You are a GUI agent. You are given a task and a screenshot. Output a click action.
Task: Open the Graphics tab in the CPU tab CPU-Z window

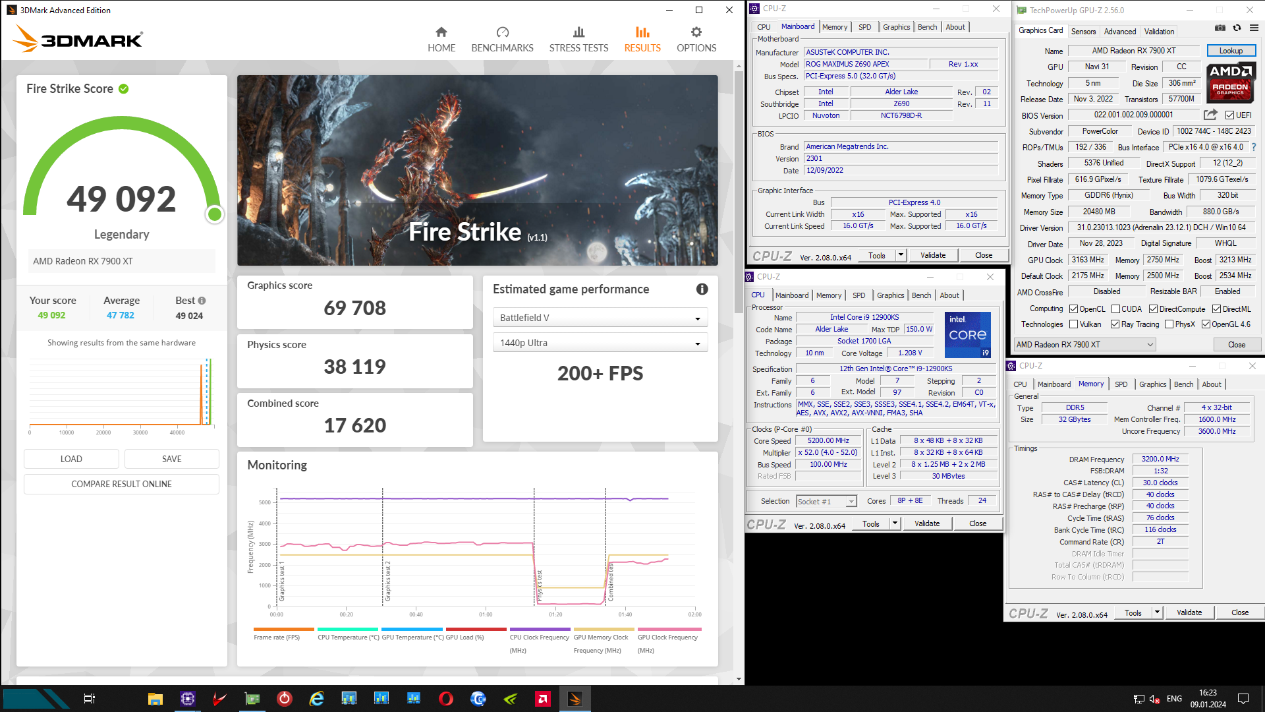(890, 295)
